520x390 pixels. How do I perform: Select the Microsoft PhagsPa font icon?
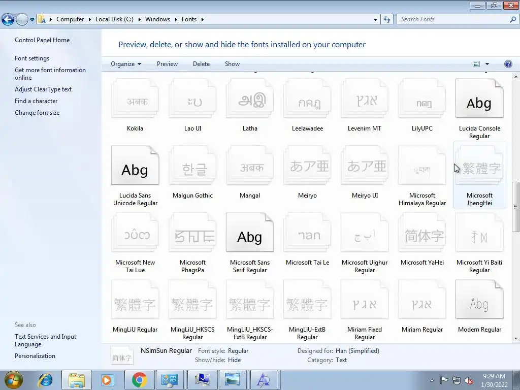tap(192, 233)
